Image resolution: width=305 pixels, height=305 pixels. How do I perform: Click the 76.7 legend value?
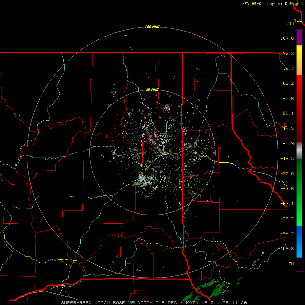tap(288, 68)
